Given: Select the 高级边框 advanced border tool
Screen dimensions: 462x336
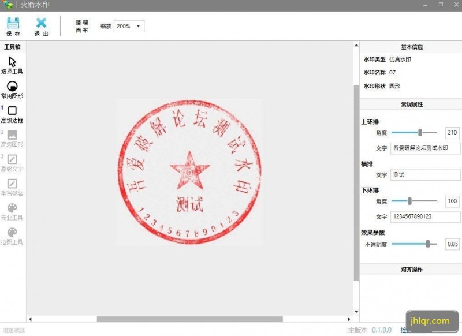Looking at the screenshot, I should pos(12,112).
